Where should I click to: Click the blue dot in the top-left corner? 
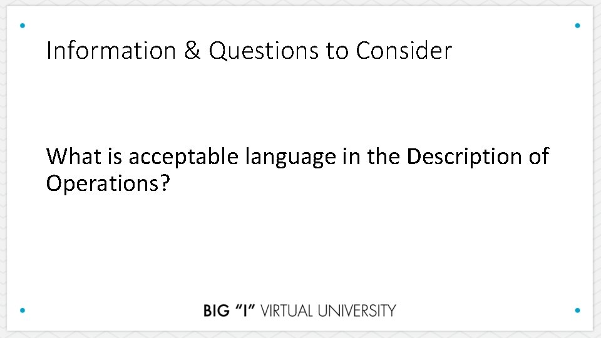23,26
